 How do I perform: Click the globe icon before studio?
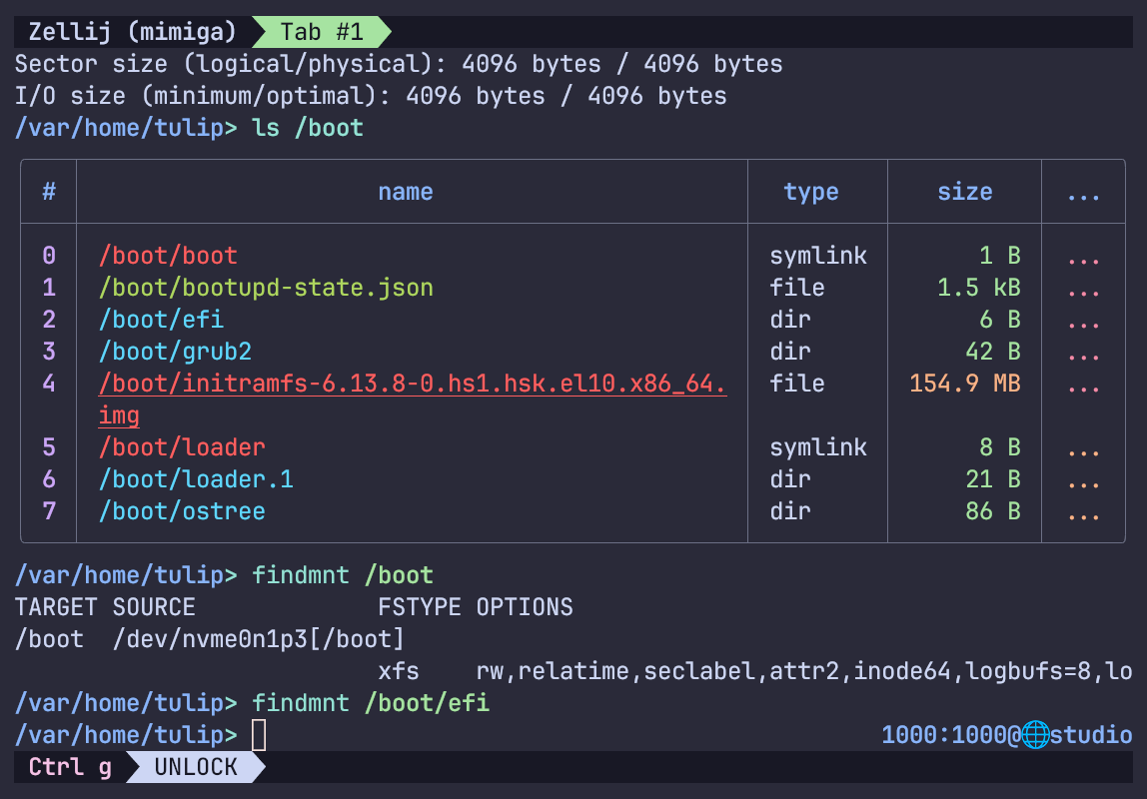1035,736
